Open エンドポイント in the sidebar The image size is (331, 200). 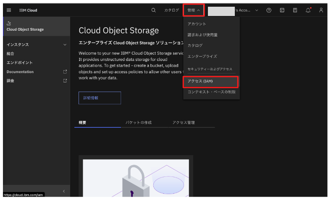click(x=20, y=63)
